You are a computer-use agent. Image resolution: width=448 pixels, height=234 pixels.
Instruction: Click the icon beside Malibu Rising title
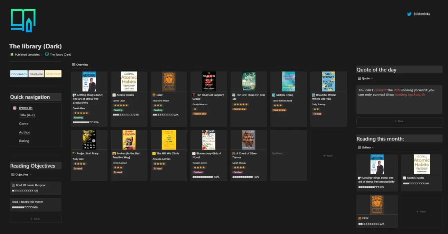point(273,95)
